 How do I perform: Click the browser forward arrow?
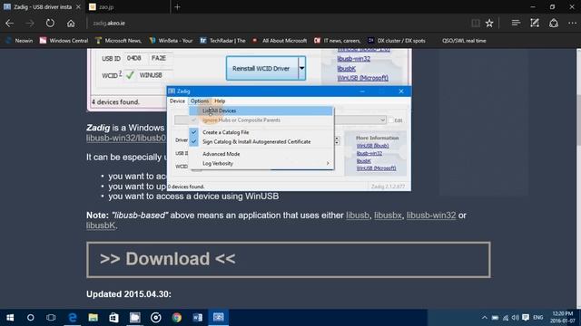point(30,24)
